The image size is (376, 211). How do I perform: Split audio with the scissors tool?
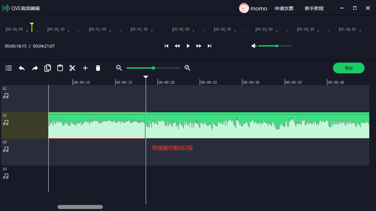73,68
